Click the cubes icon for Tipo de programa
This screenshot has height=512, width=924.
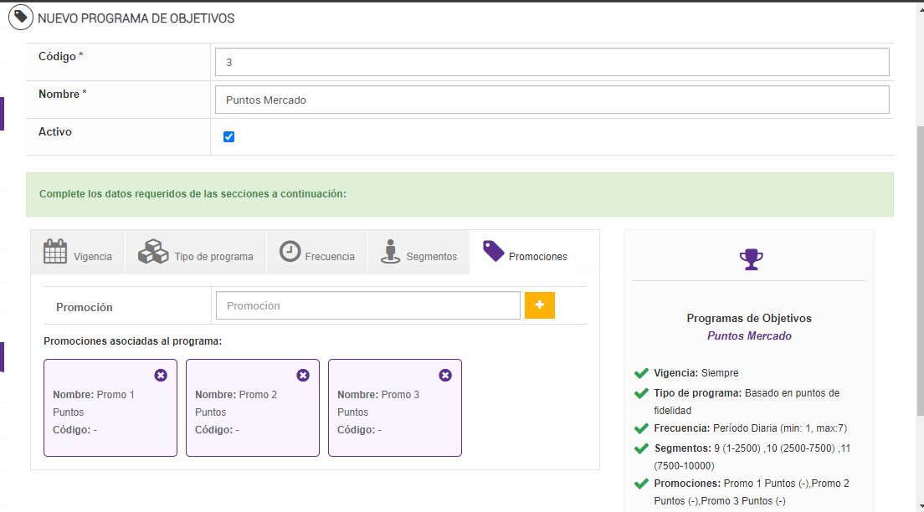tap(153, 252)
